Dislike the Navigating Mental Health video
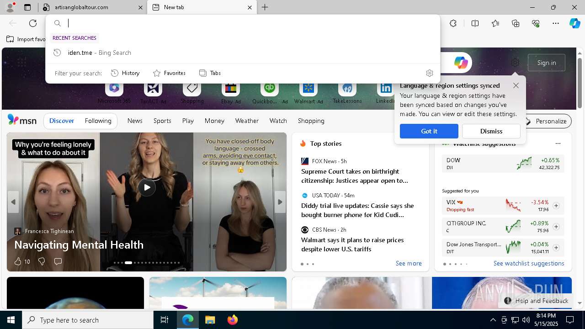The width and height of the screenshot is (585, 329). [x=42, y=261]
